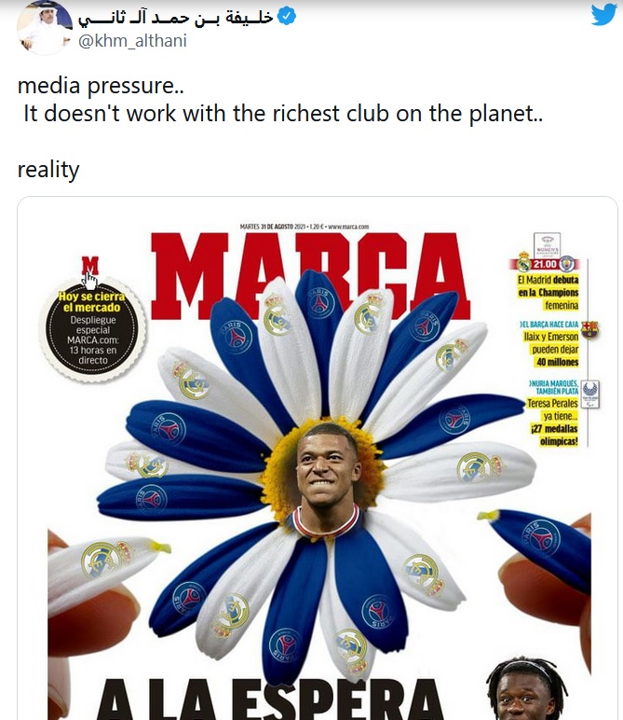Screen dimensions: 623x720
Task: Click the Arabic display name
Action: pos(176,18)
